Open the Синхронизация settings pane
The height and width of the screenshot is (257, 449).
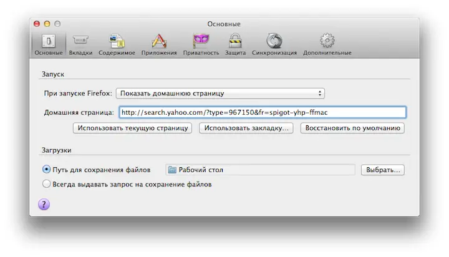click(x=274, y=44)
